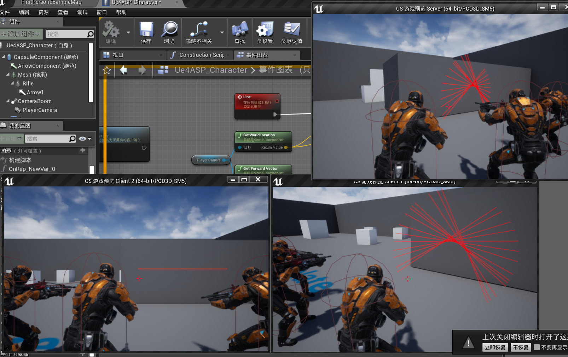Click the GetWorldLocation Return Value pin
Image resolution: width=568 pixels, height=357 pixels.
coord(286,147)
